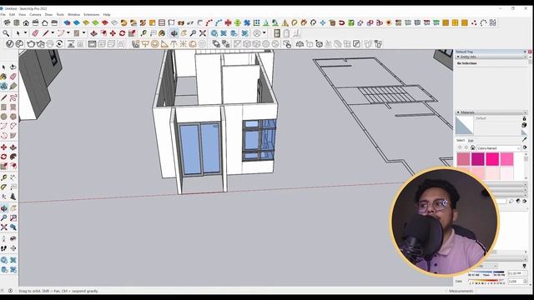Screen dimensions: 534x300
Task: Open the Line tool dropdown arrow
Action: pyautogui.click(x=53, y=33)
